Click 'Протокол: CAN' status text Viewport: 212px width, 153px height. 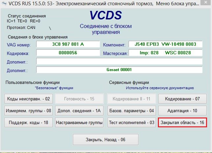21,28
